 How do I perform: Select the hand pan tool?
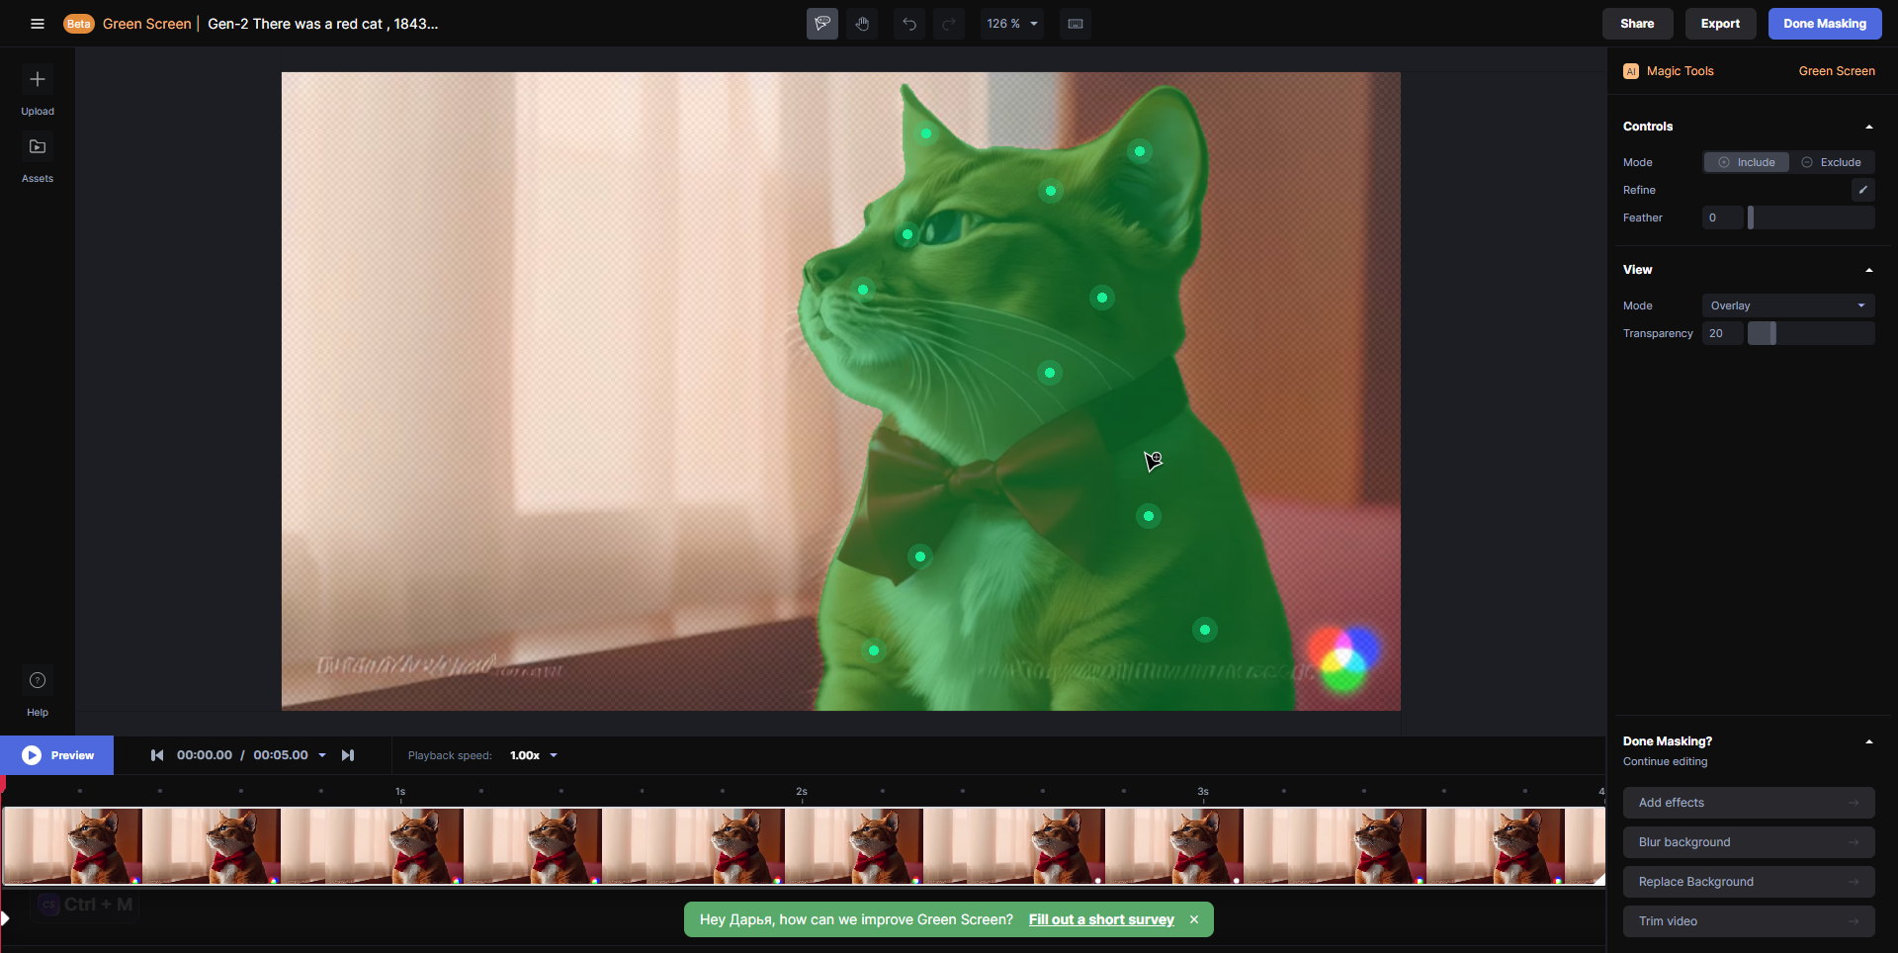point(863,24)
